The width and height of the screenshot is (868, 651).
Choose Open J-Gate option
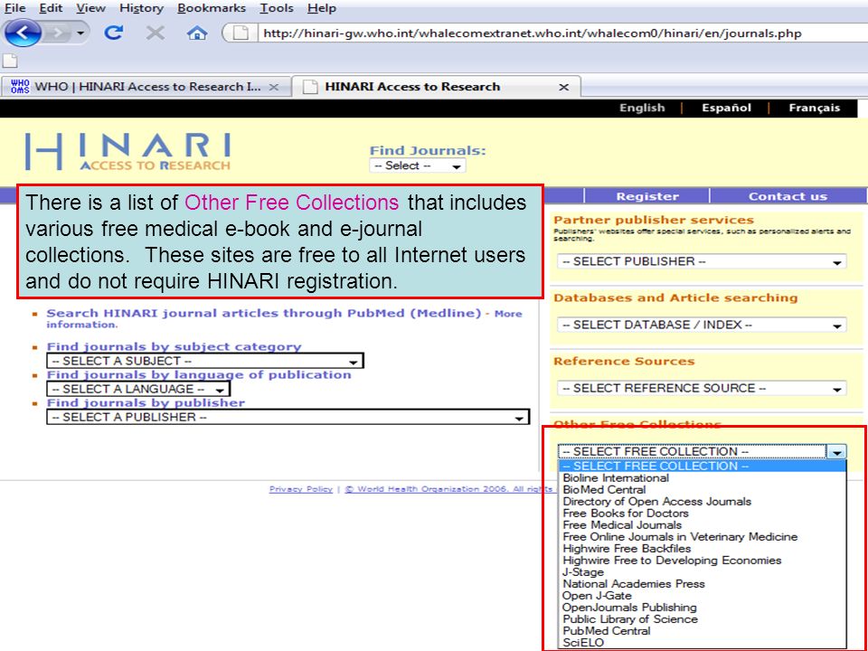(x=702, y=596)
